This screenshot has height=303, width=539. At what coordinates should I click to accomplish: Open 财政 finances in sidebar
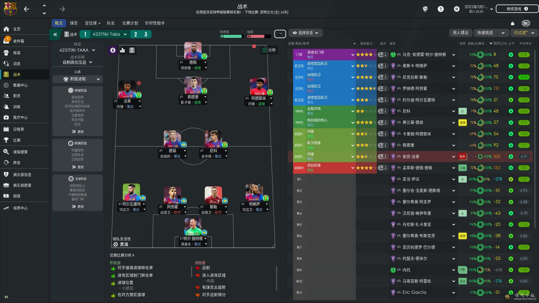(x=25, y=196)
